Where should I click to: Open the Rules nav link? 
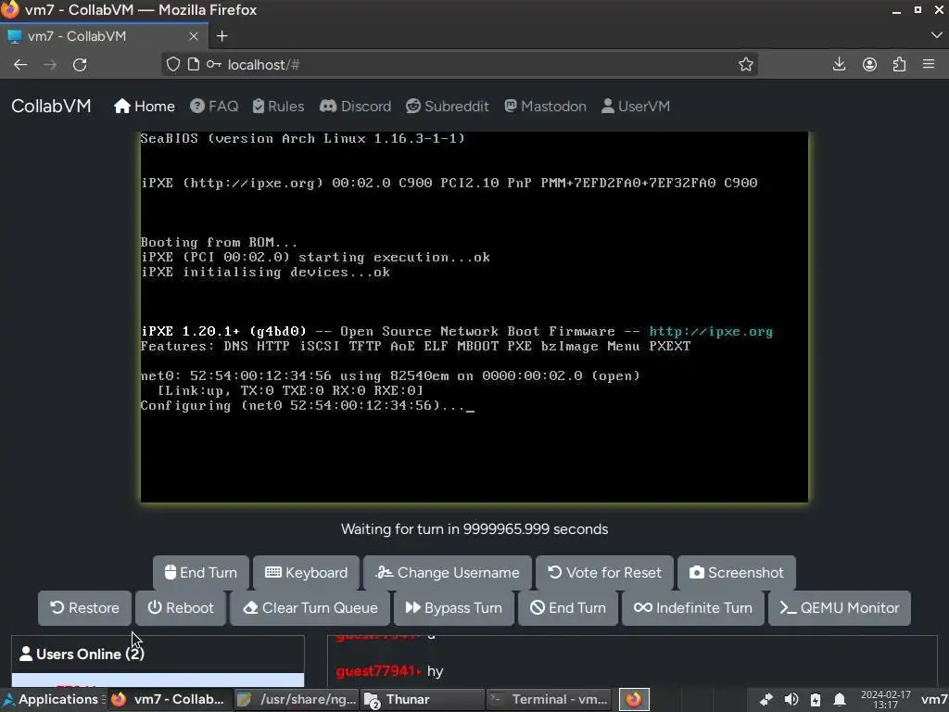pos(278,106)
